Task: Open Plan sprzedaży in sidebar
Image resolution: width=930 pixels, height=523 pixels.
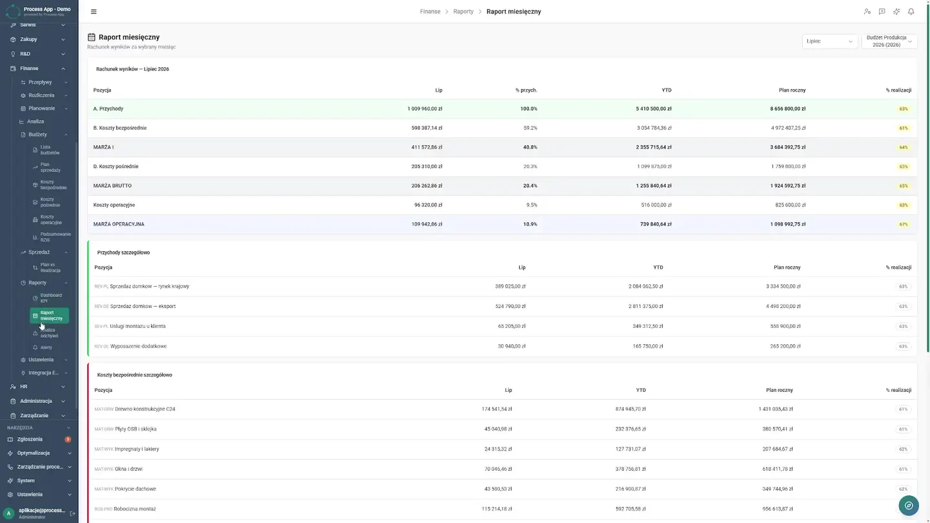Action: pos(50,167)
